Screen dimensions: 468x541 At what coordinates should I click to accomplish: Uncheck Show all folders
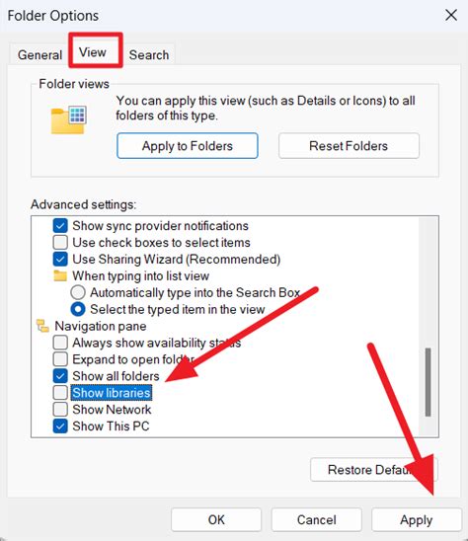pyautogui.click(x=60, y=376)
